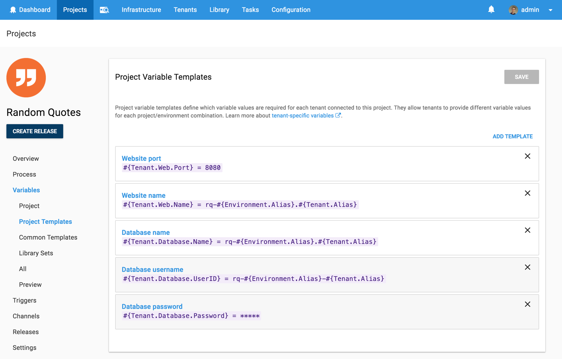
Task: Select Common Templates in the sidebar
Action: coord(48,237)
